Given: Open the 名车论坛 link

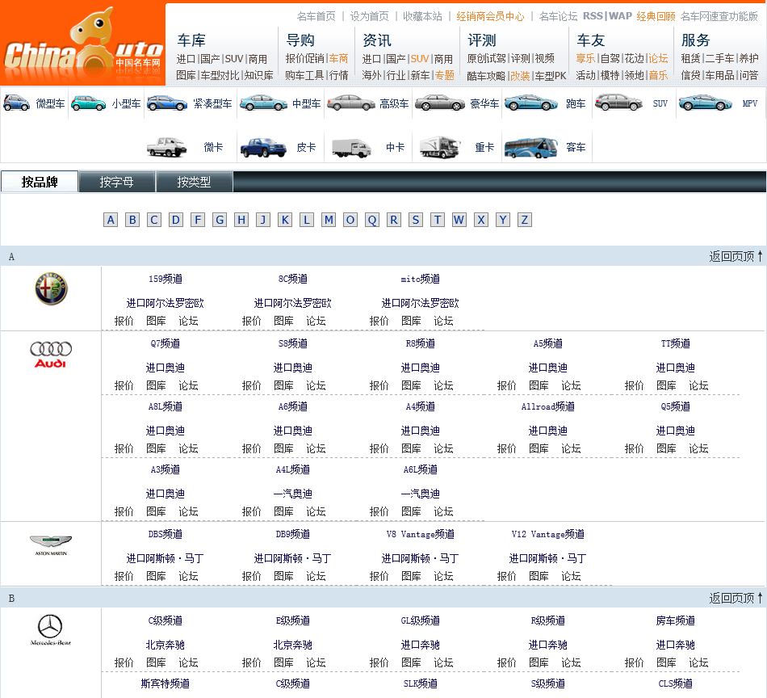Looking at the screenshot, I should 558,17.
